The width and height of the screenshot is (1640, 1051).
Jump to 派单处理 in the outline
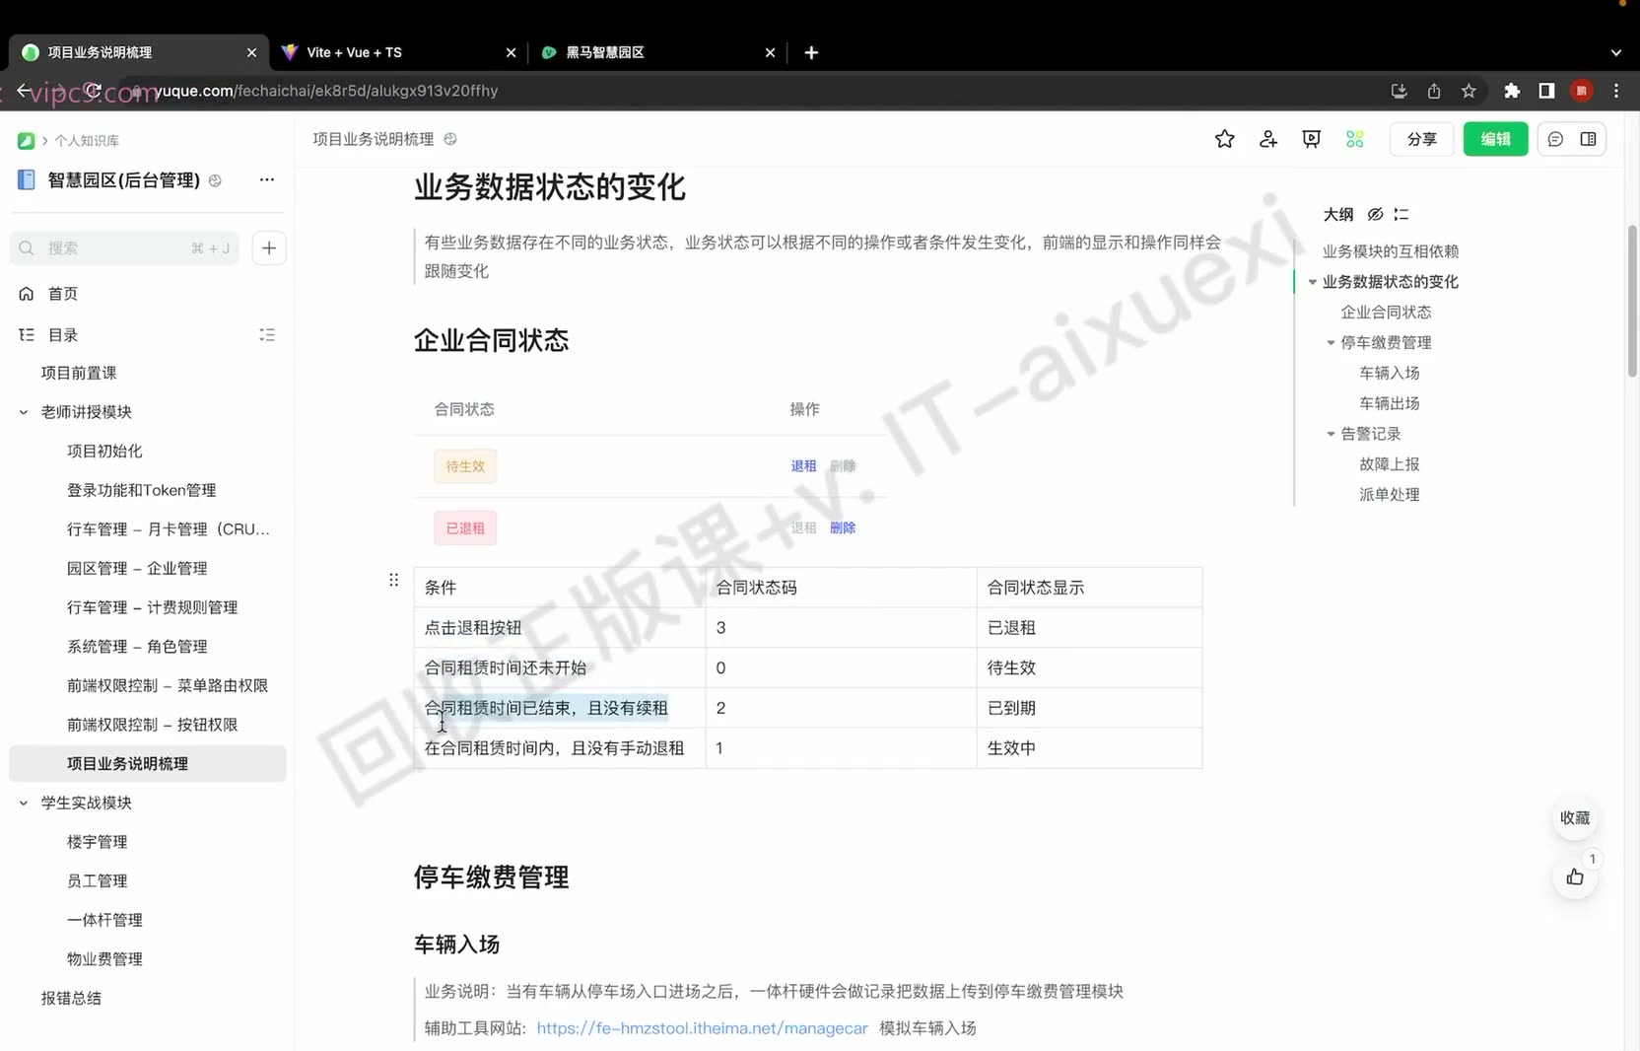1389,495
